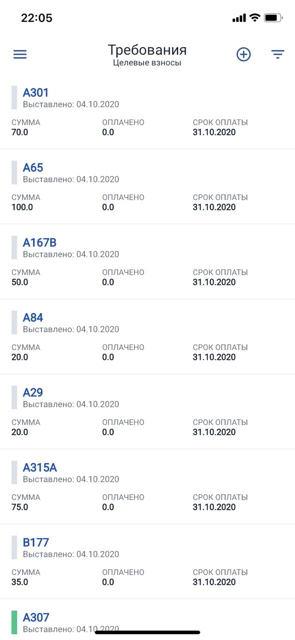Open the filter icon at top right

tap(278, 54)
